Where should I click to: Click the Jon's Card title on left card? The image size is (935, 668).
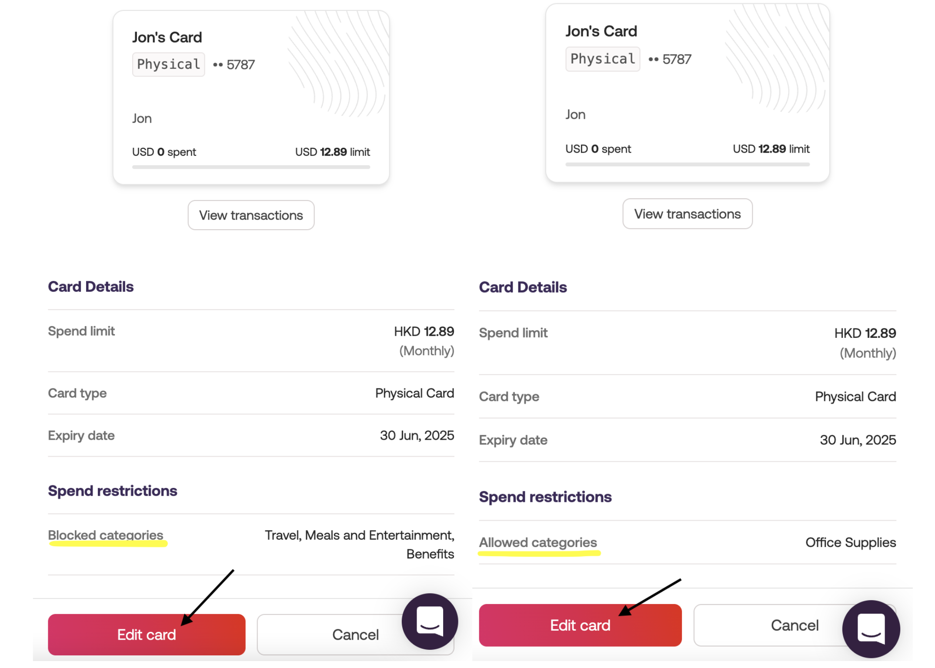(167, 37)
